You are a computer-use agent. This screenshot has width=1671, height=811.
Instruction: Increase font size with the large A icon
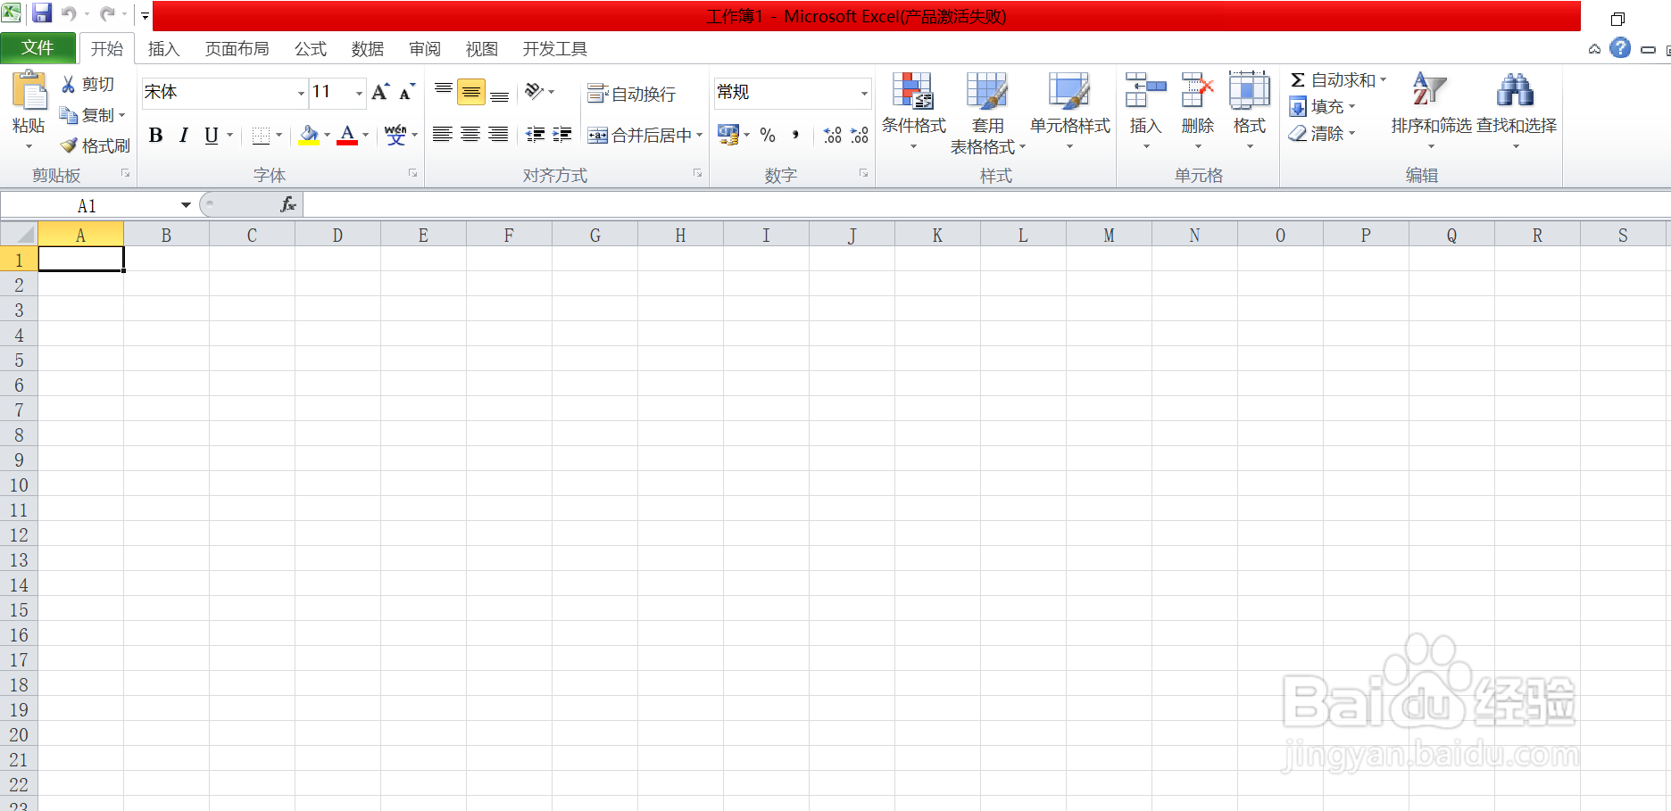tap(380, 92)
